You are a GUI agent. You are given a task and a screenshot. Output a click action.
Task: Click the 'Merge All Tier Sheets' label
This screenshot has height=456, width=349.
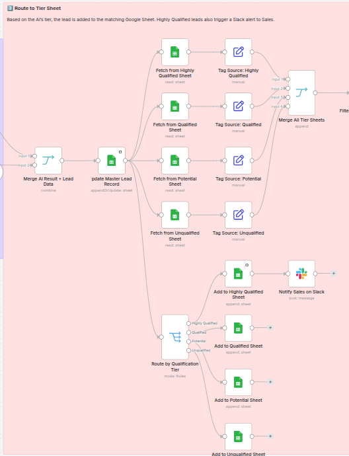(x=301, y=120)
